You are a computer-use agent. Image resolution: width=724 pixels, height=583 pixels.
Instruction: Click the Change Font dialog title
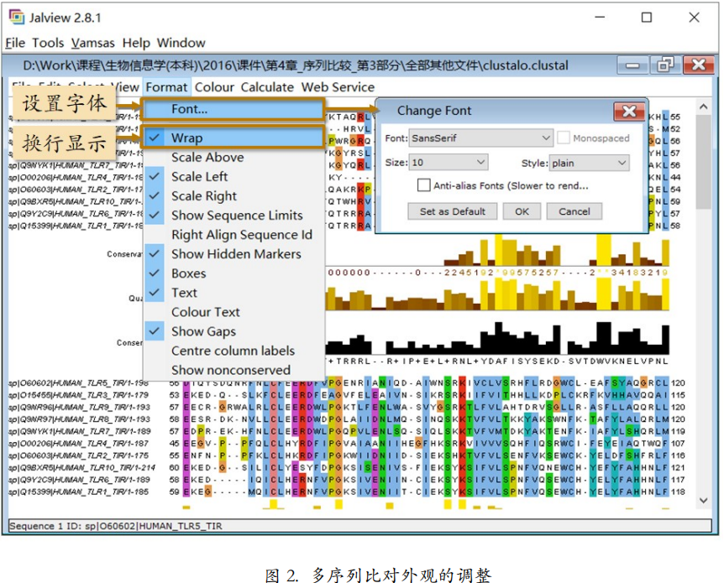(434, 111)
